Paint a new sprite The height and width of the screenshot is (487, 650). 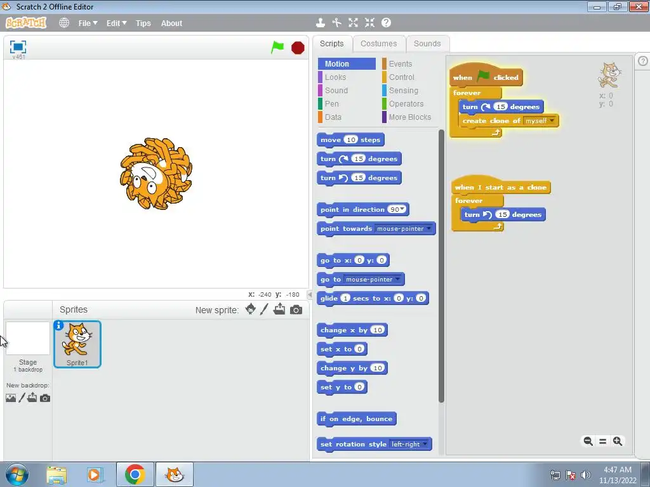tap(264, 309)
